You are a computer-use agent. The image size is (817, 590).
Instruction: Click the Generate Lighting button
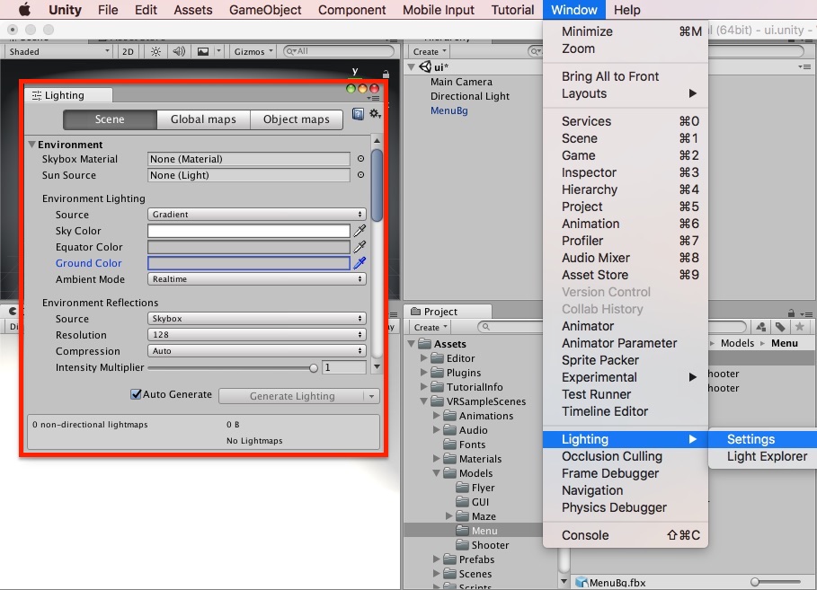(x=292, y=396)
